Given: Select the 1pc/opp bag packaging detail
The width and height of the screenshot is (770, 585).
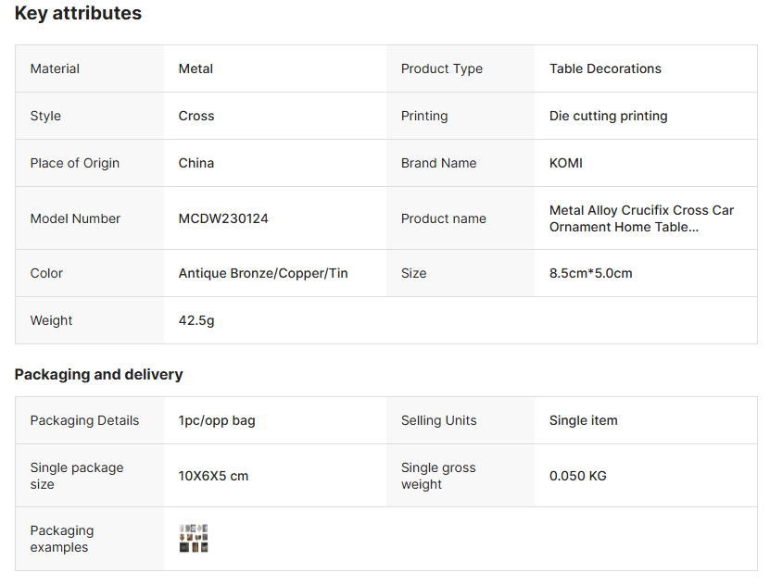Looking at the screenshot, I should tap(217, 420).
